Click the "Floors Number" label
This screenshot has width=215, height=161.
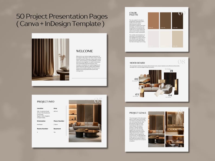pyautogui.click(x=59, y=121)
